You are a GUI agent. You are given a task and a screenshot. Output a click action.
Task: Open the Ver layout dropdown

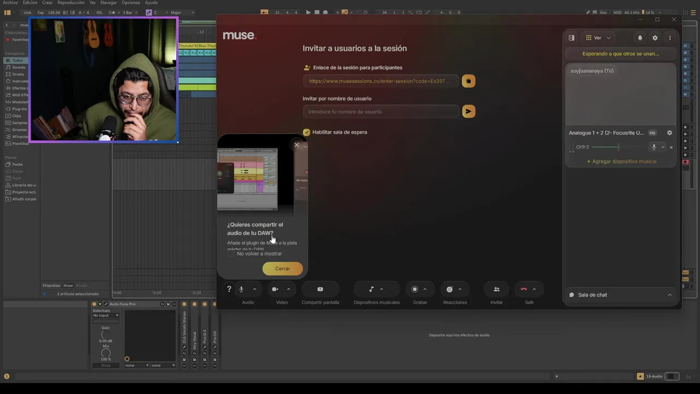pos(598,38)
